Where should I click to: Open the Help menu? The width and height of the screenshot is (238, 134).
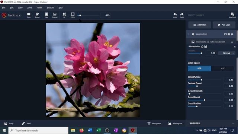[x=60, y=7]
